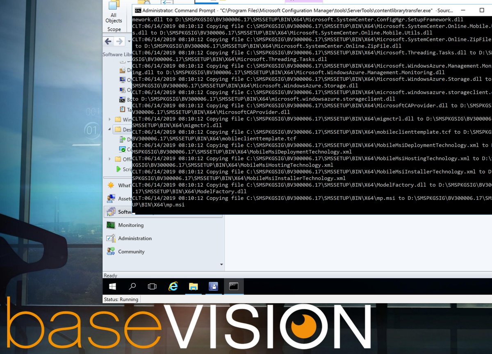
Task: Click the mp.msi line in Command Prompt
Action: [x=312, y=201]
